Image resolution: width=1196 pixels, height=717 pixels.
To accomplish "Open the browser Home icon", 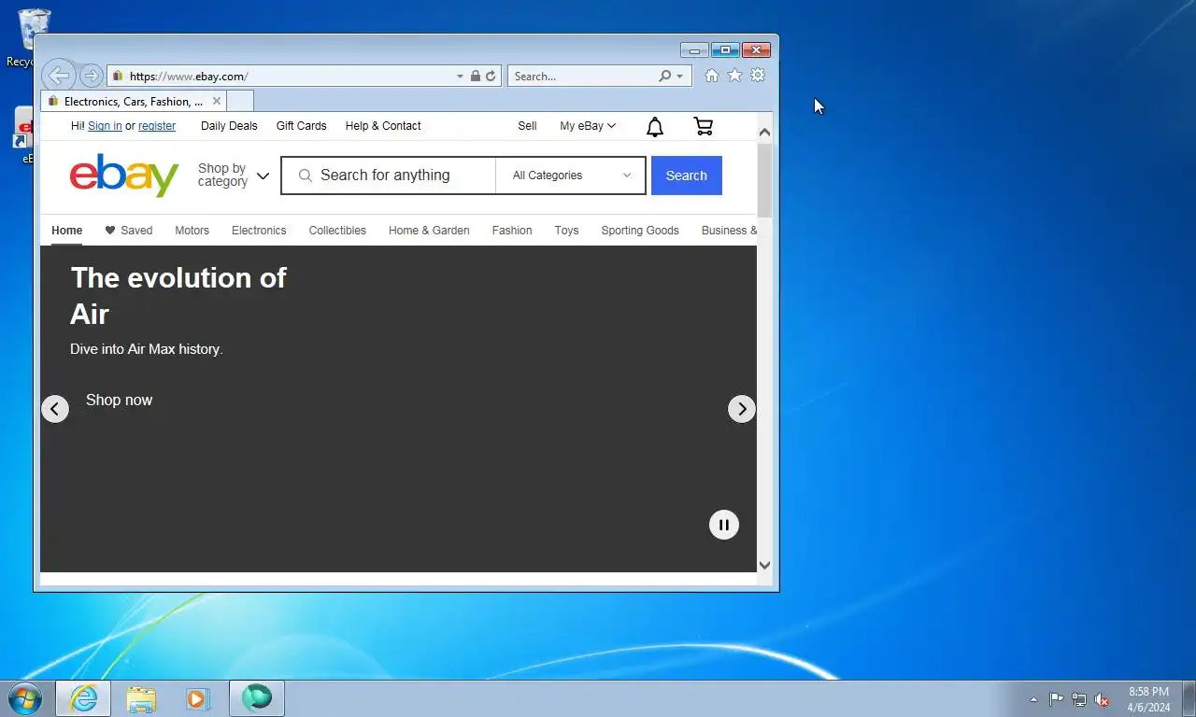I will (712, 76).
